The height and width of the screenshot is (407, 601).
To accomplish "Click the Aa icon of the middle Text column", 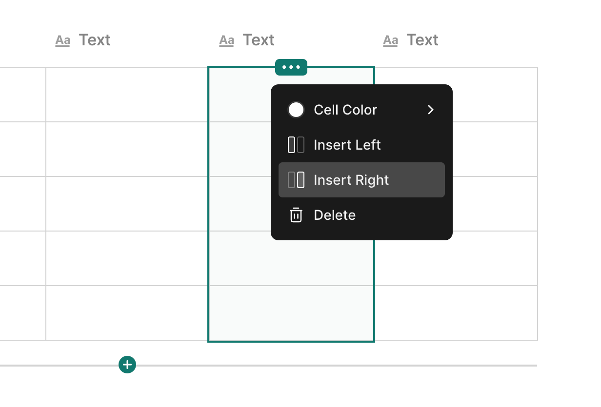I will pyautogui.click(x=227, y=40).
